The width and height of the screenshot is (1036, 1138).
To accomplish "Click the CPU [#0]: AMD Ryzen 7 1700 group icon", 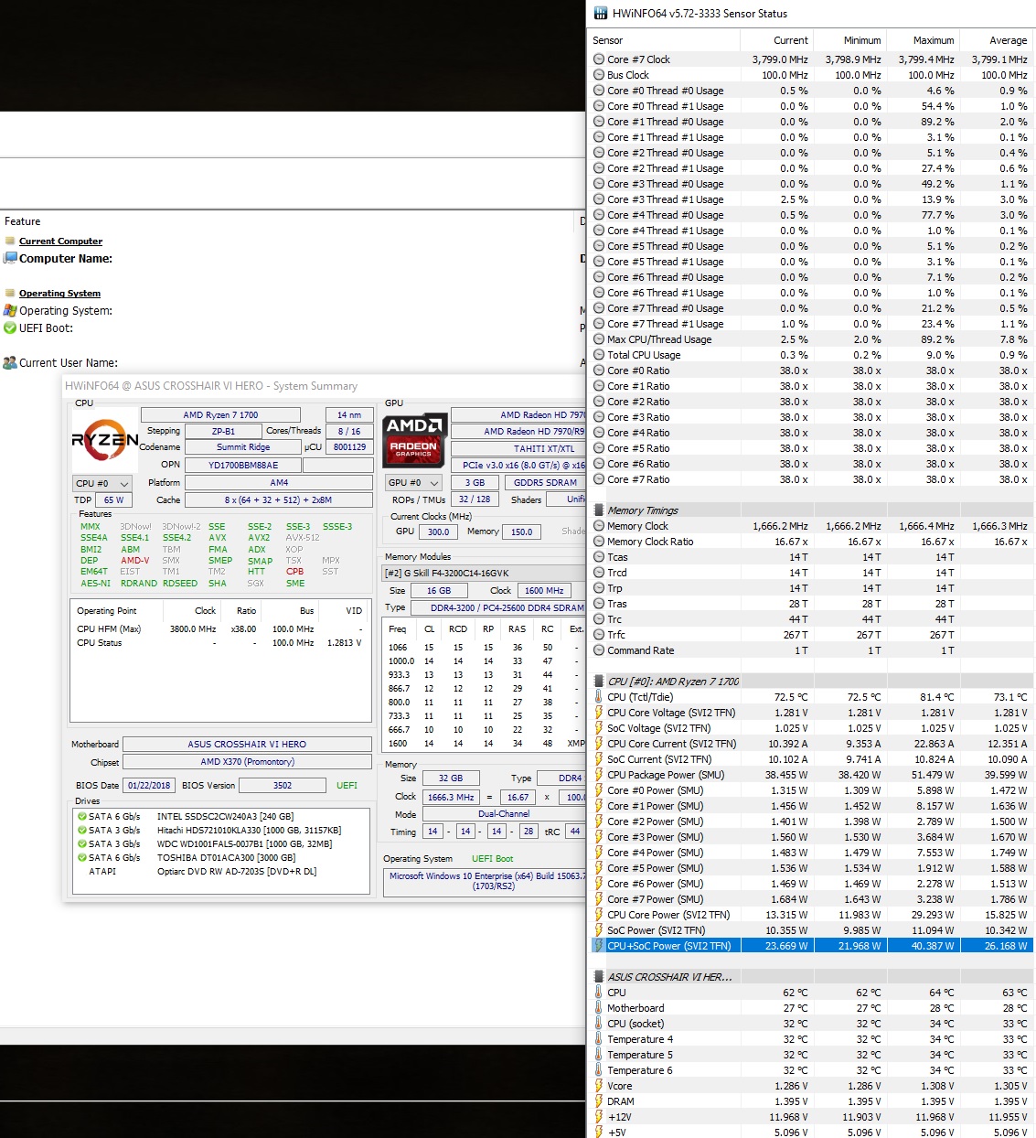I will point(599,682).
